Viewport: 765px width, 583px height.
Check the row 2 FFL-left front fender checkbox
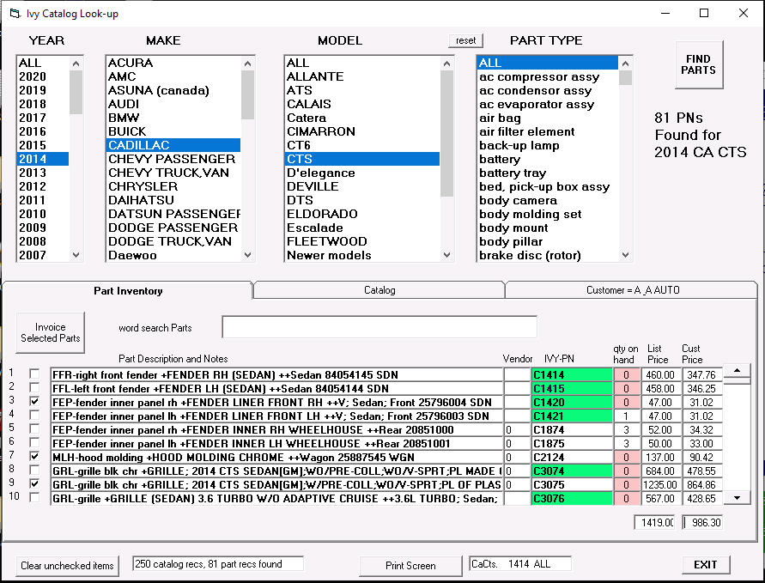(x=34, y=388)
